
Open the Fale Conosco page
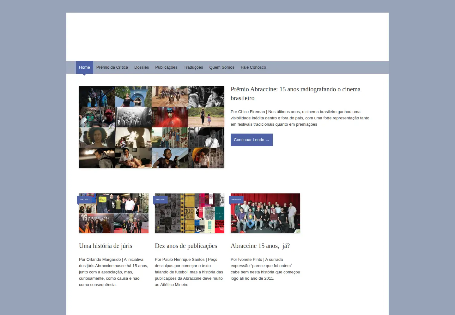[253, 67]
